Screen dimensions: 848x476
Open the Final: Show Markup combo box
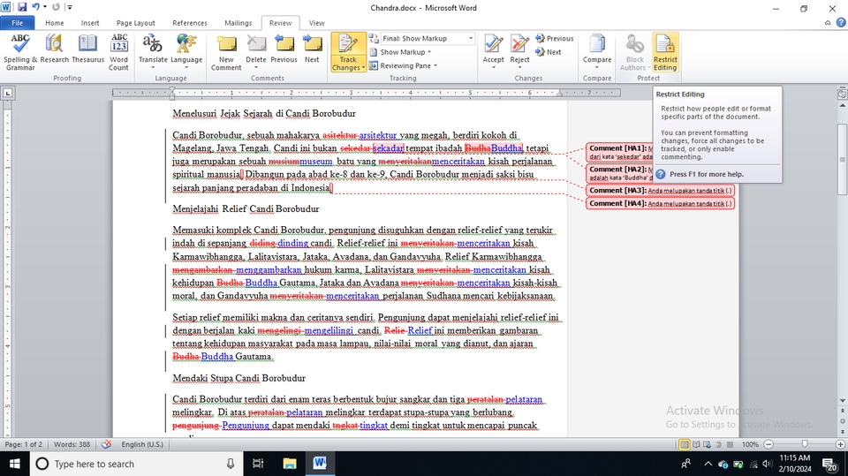tap(428, 38)
